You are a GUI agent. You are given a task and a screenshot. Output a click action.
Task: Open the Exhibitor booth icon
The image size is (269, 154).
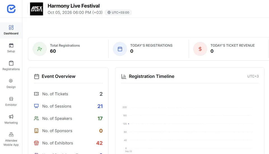coord(11,99)
